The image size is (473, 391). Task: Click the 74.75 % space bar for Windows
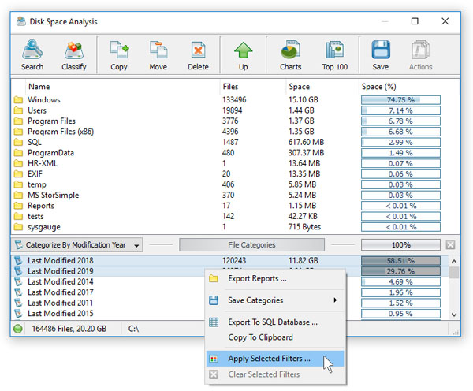(x=400, y=100)
